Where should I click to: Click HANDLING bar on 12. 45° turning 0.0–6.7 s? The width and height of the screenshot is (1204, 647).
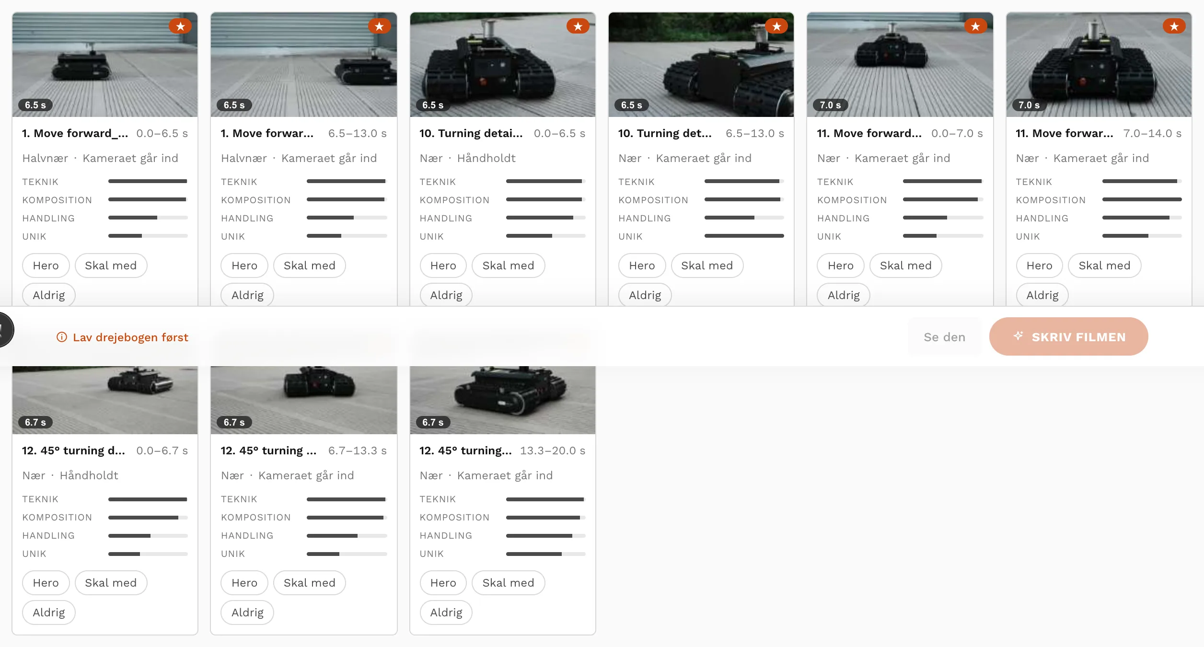tap(148, 536)
